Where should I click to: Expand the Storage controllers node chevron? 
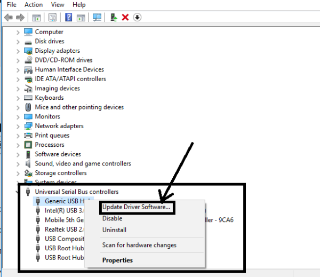click(x=18, y=173)
